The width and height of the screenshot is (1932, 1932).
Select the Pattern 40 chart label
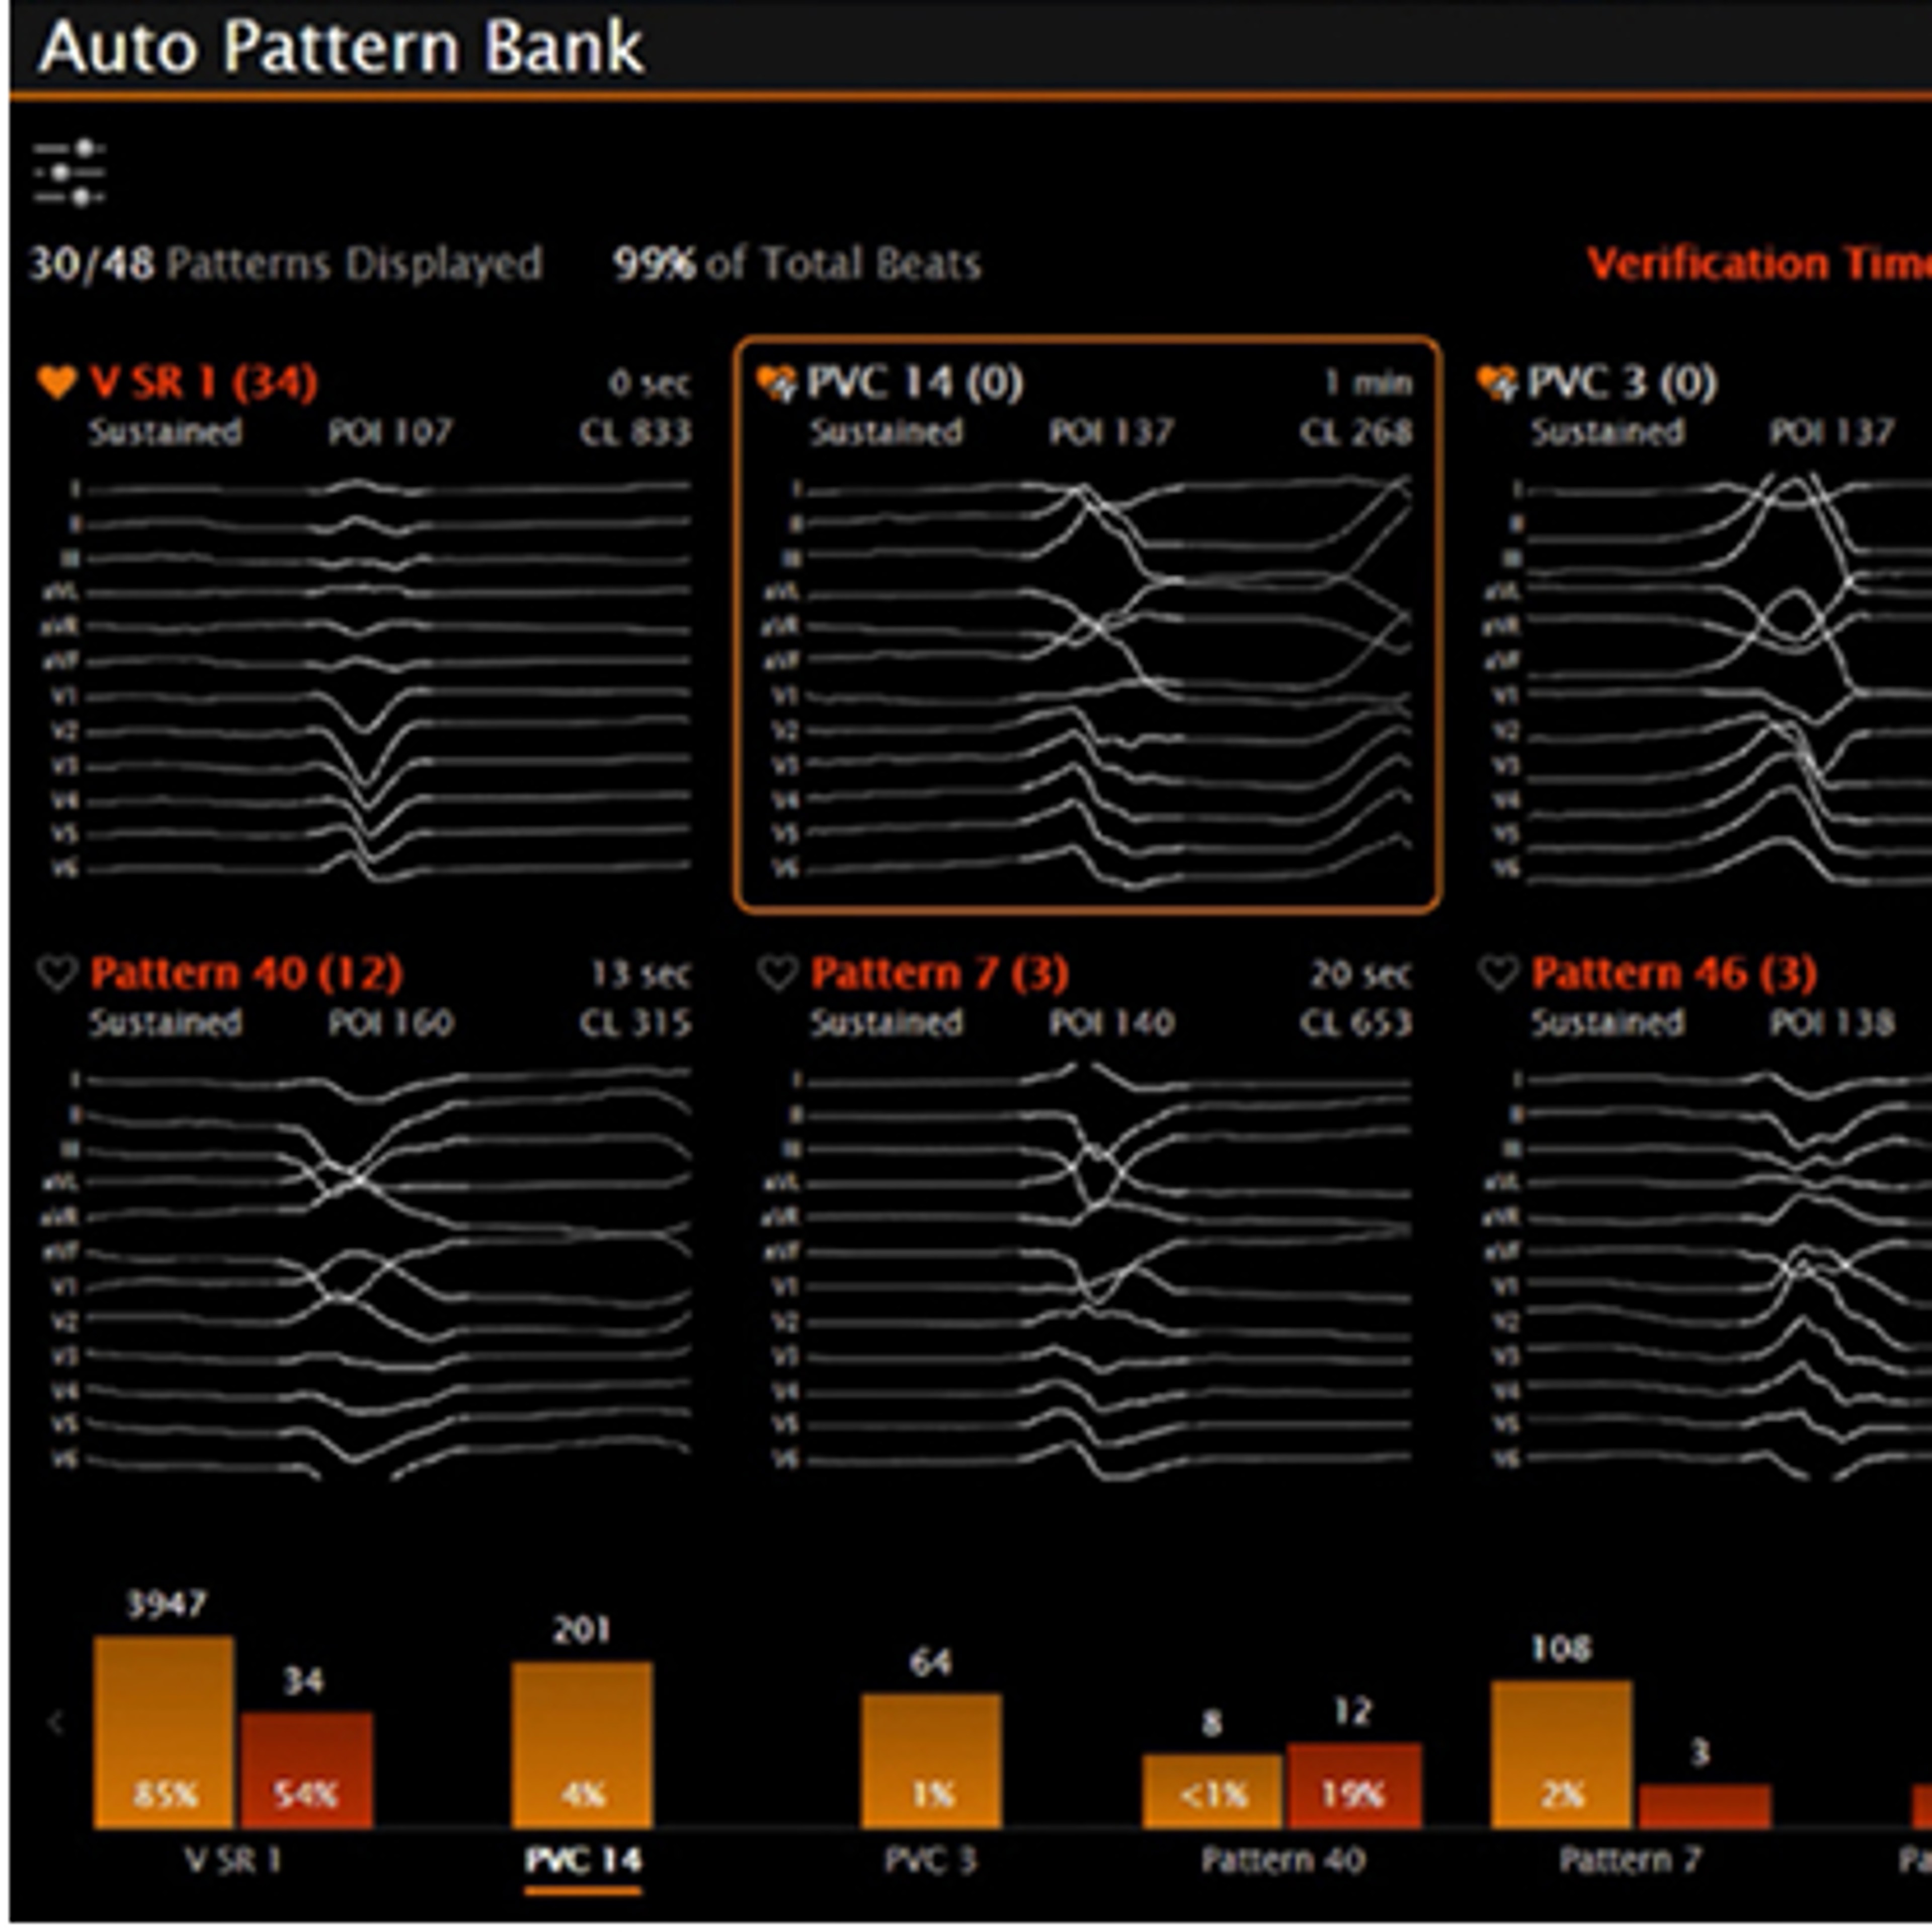pos(1283,1860)
